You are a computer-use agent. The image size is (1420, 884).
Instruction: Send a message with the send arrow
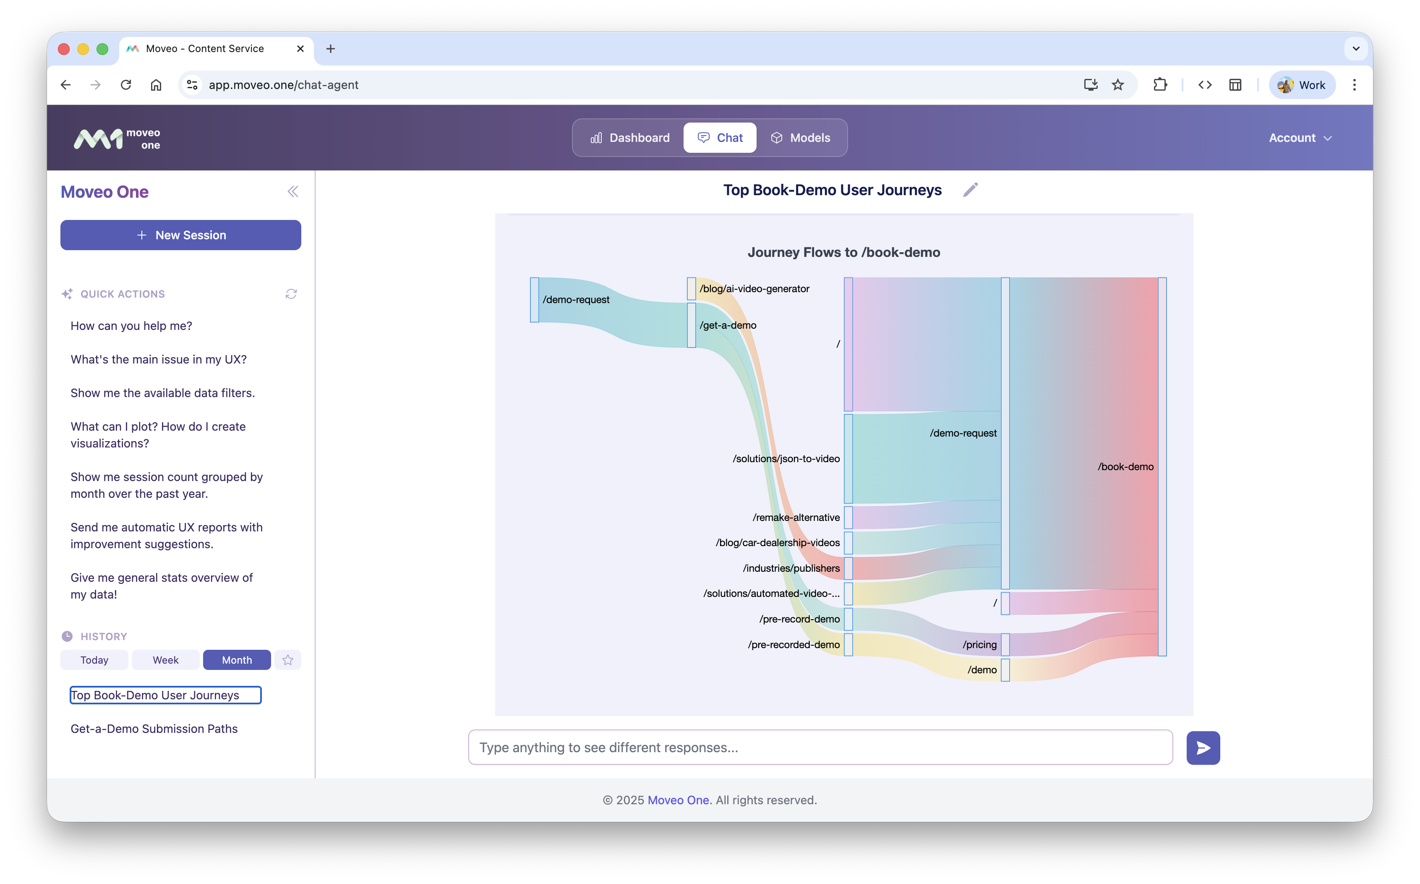1202,748
